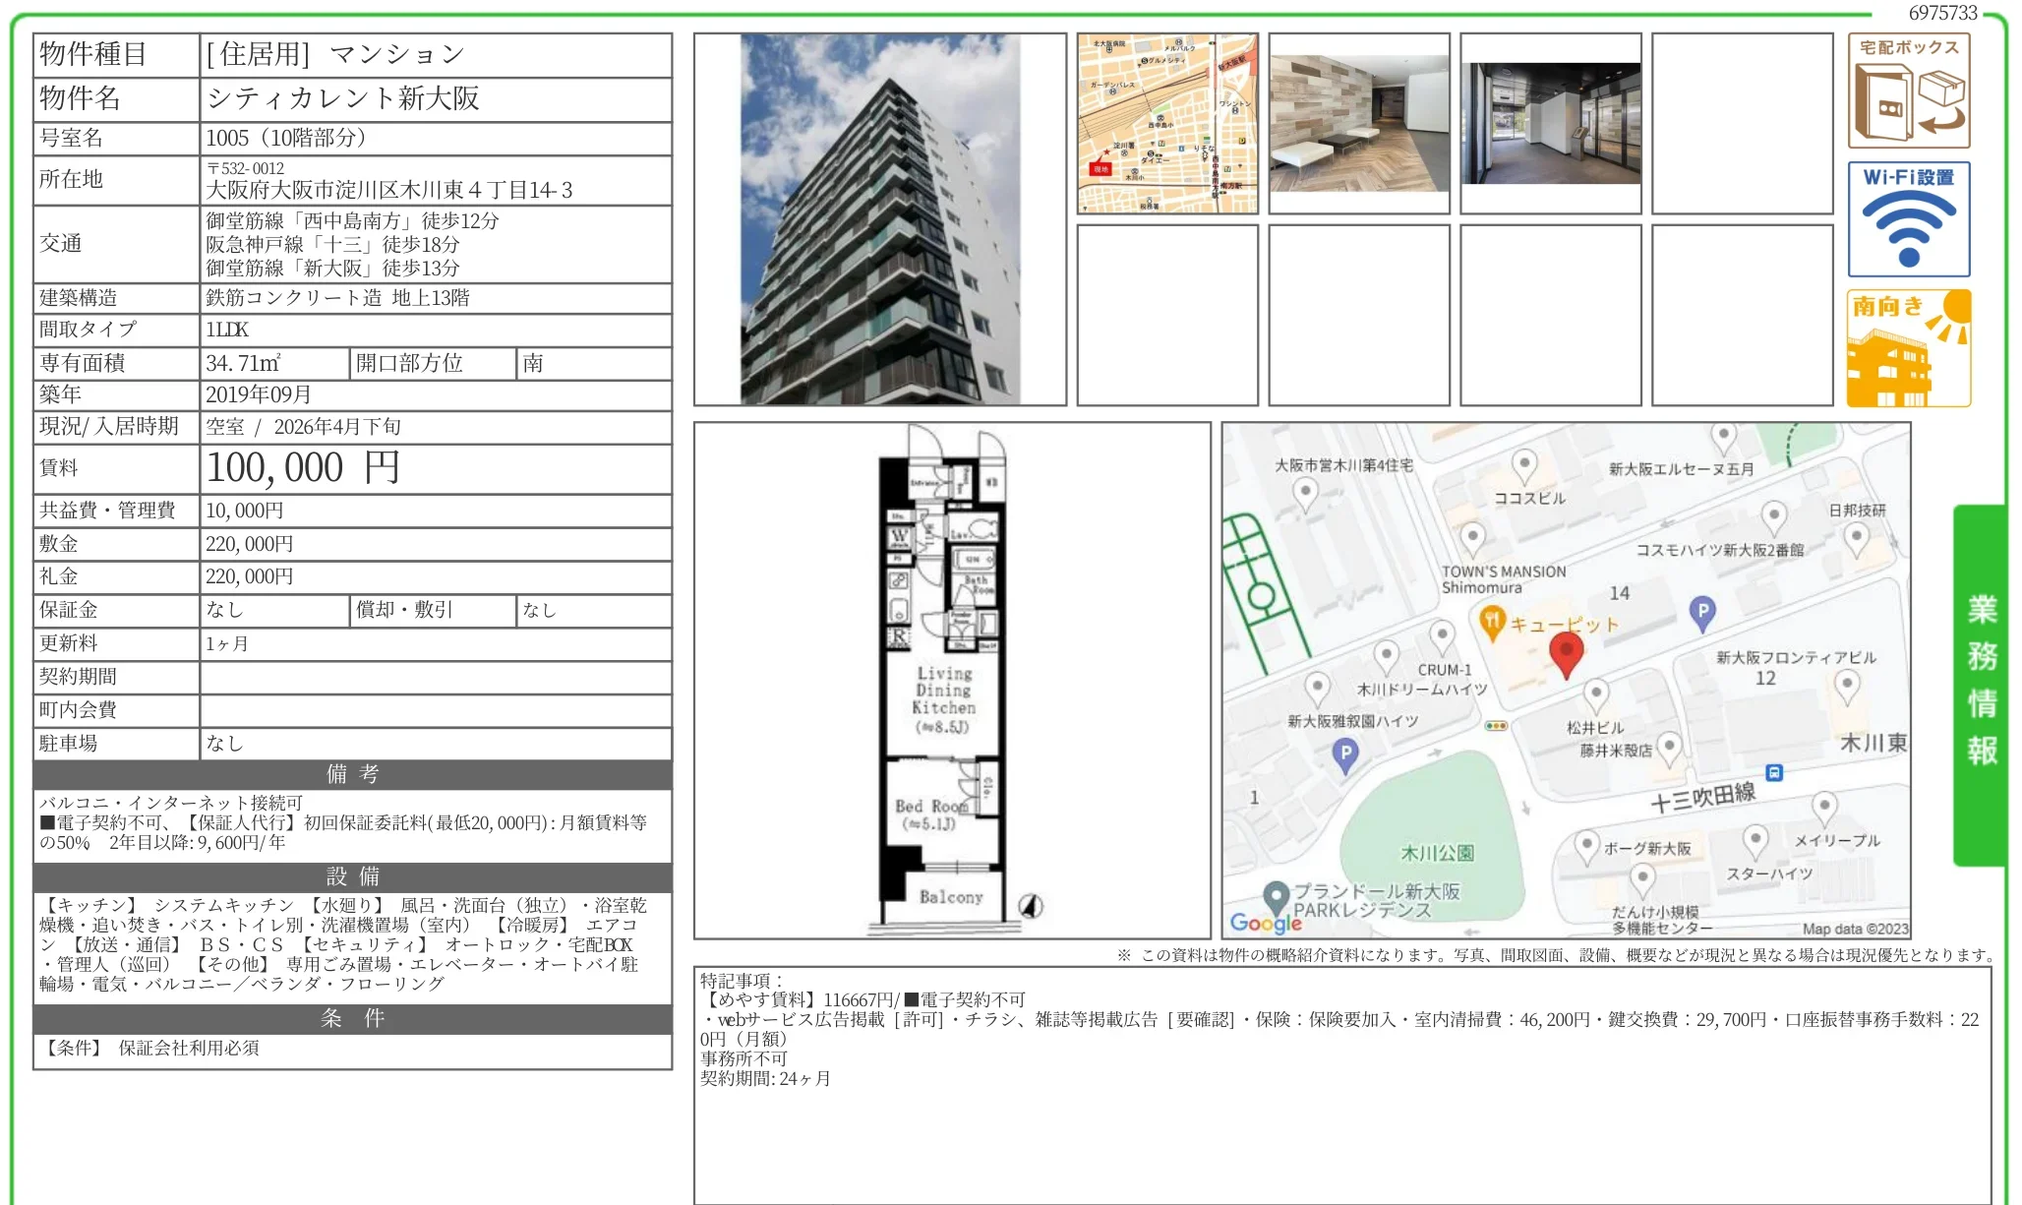Click the floor plan compass symbol
2022x1205 pixels.
click(1030, 906)
